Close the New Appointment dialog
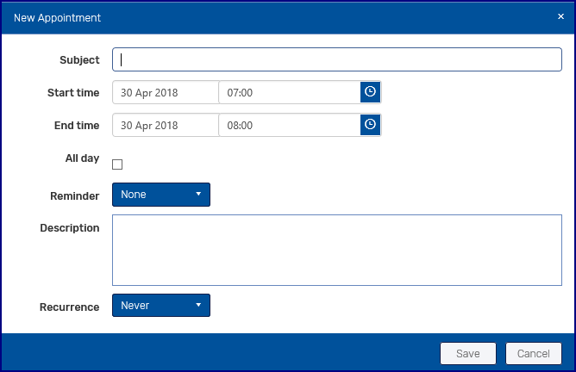 click(x=560, y=16)
